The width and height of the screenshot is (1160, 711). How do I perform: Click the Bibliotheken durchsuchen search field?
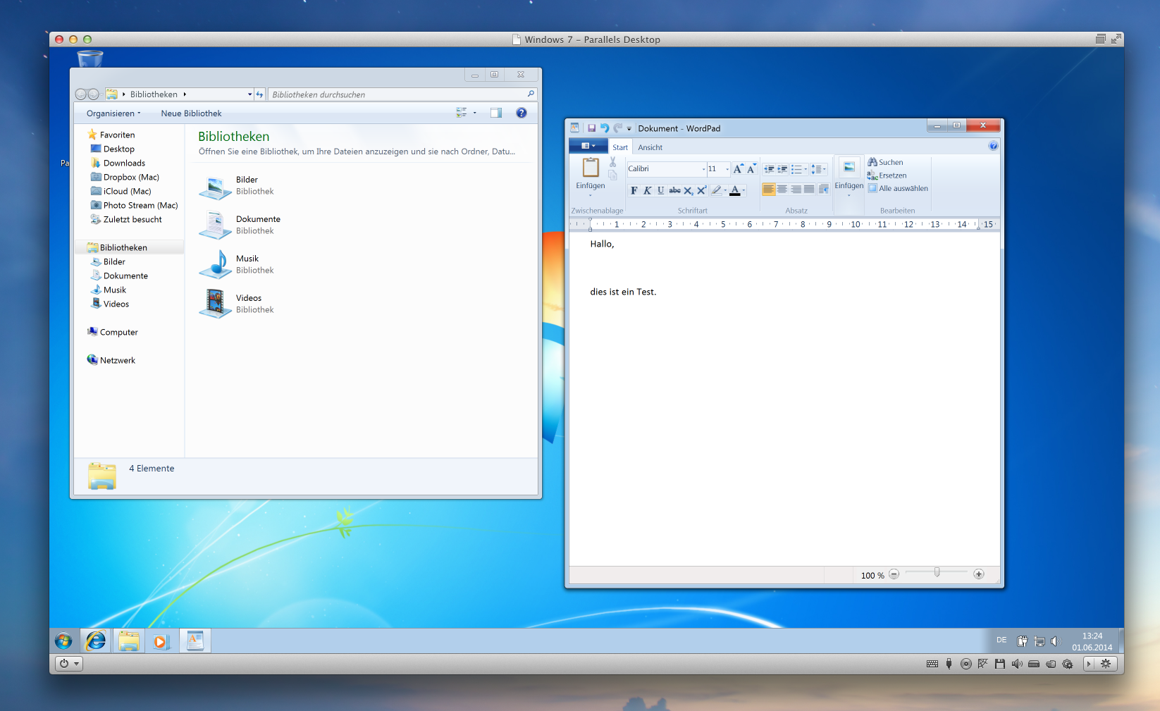click(x=398, y=94)
